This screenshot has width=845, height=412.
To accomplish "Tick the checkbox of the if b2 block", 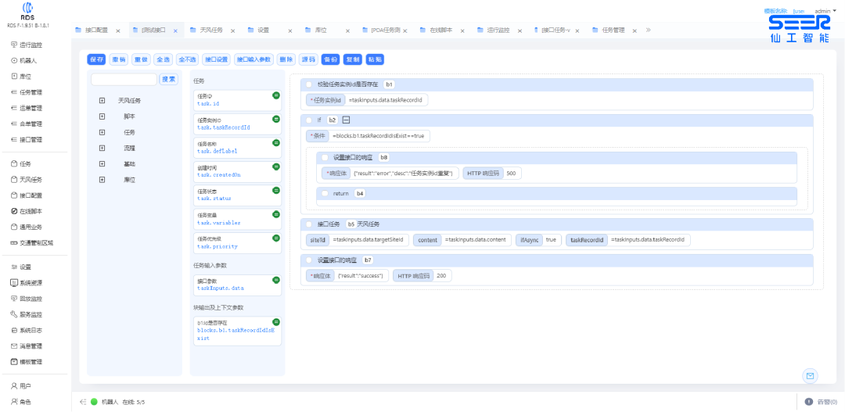I will pyautogui.click(x=309, y=120).
